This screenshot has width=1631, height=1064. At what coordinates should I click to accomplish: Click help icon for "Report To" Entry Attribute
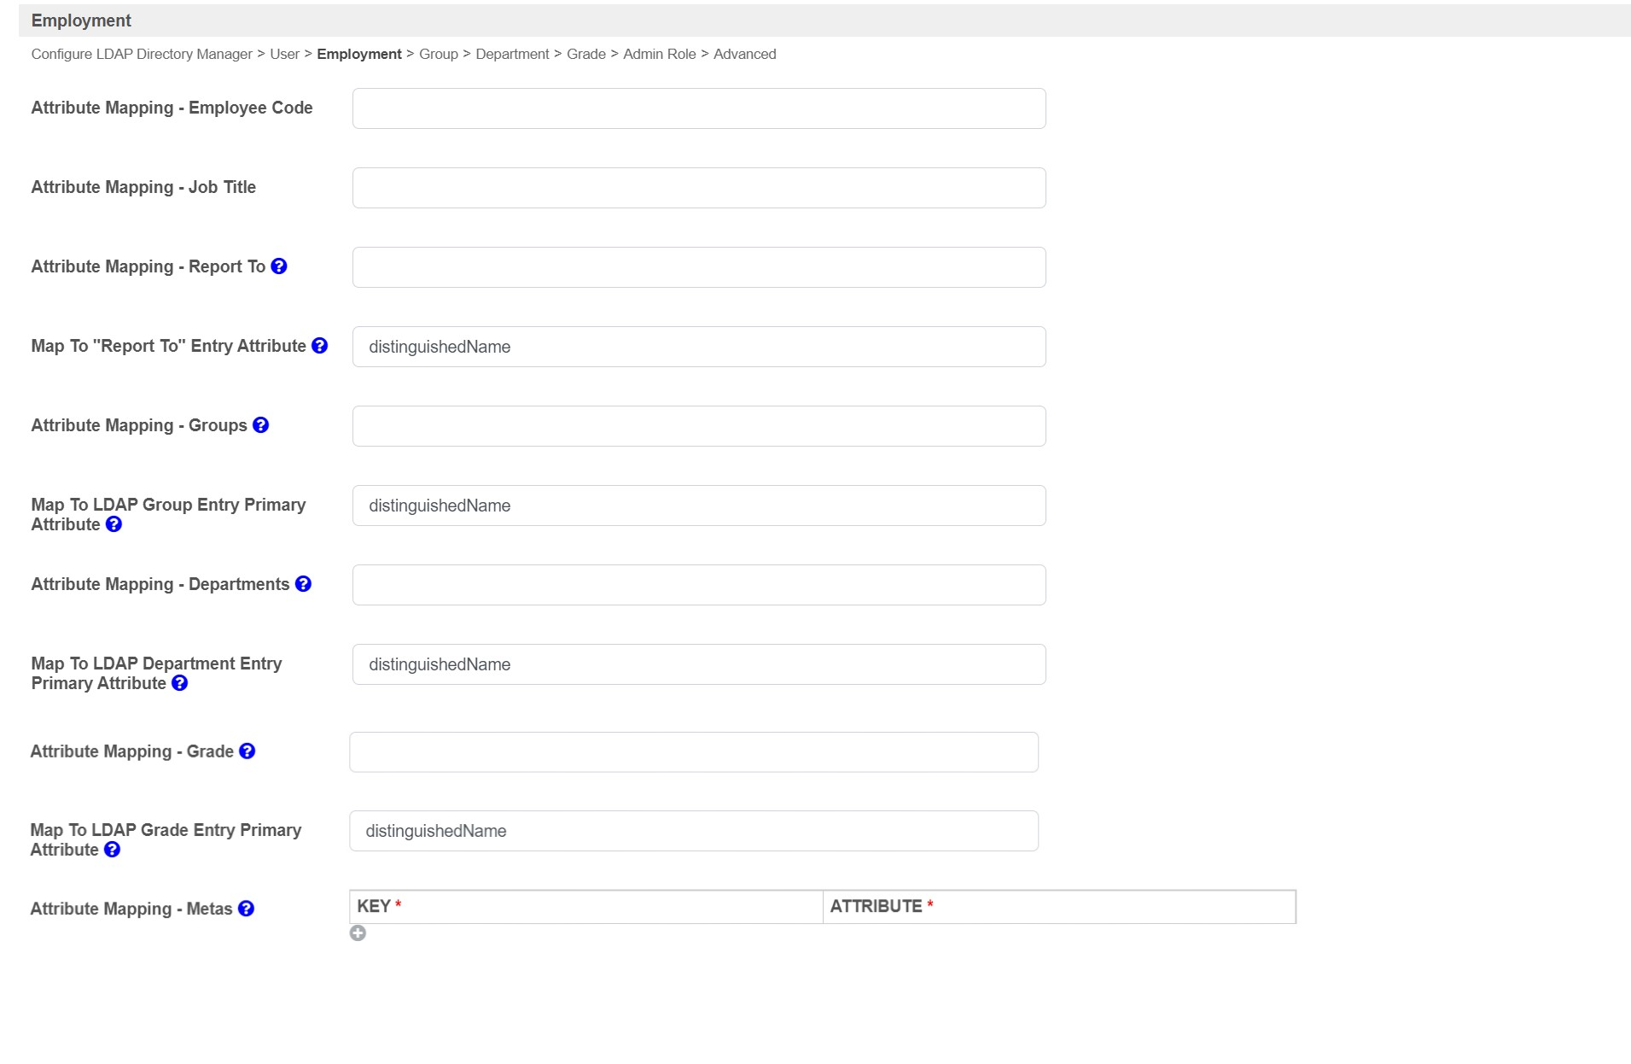coord(319,346)
